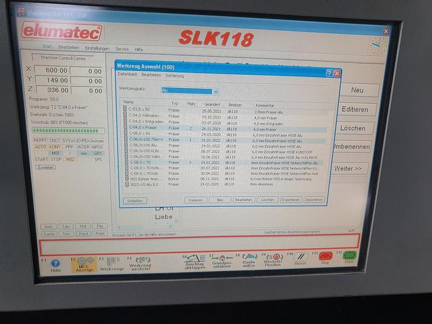Screen dimensions: 432x324
Task: Open the F1 Hilfe help icon
Action: pyautogui.click(x=56, y=264)
